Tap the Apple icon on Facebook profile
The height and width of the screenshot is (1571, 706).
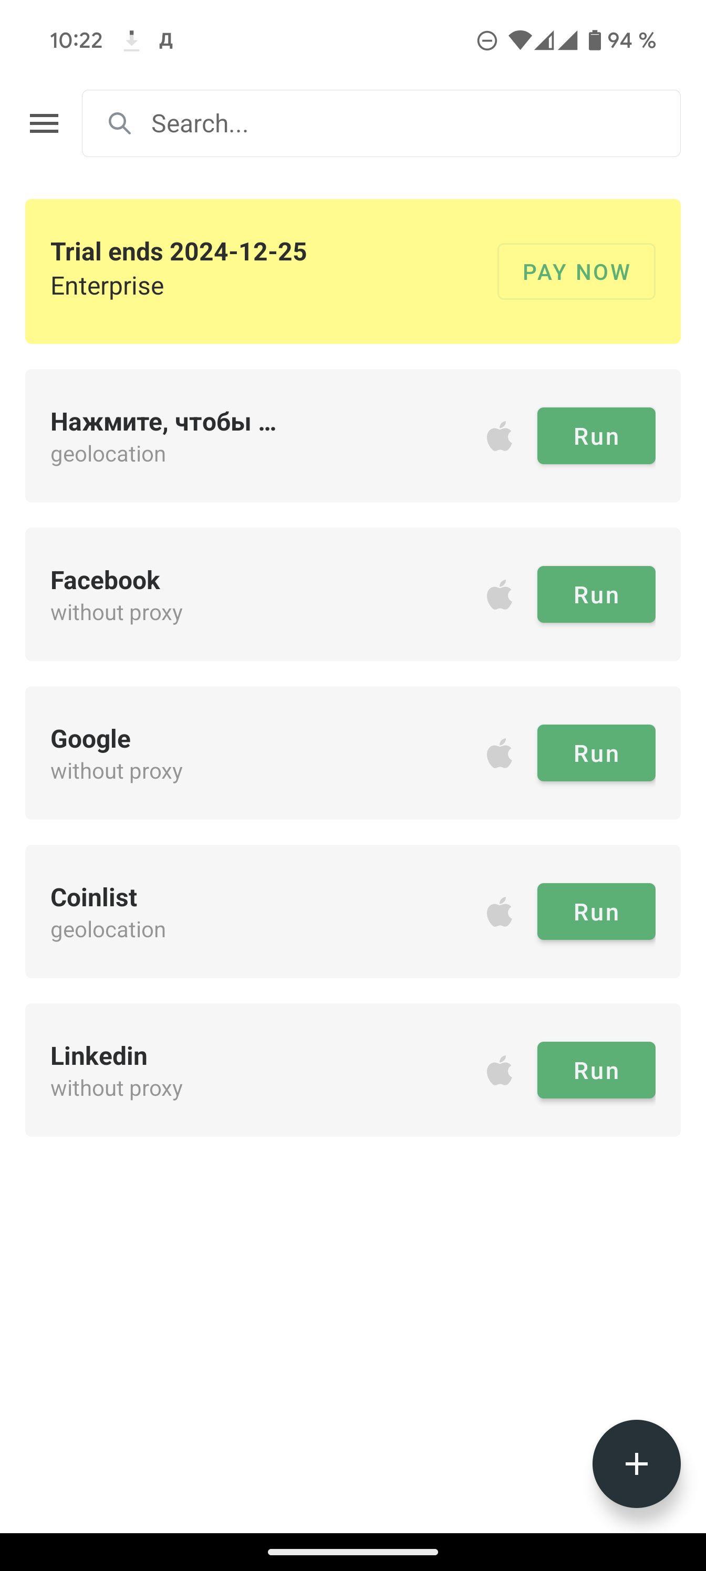click(499, 594)
